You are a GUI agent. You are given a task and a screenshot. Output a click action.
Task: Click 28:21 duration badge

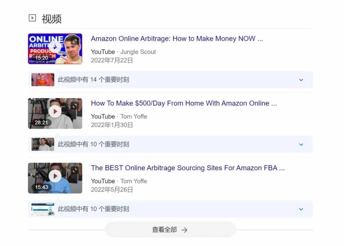pos(41,123)
